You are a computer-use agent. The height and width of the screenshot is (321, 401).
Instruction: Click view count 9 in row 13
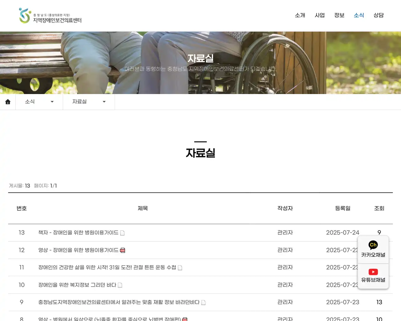click(379, 233)
